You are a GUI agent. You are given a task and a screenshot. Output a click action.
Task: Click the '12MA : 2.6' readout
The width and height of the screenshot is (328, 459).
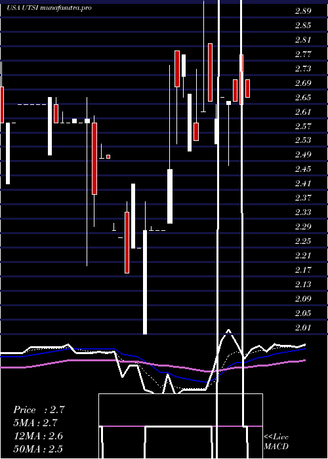tap(38, 436)
